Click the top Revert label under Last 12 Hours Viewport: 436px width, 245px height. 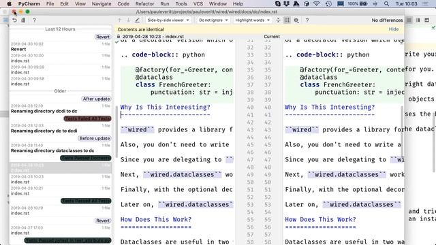(x=103, y=37)
